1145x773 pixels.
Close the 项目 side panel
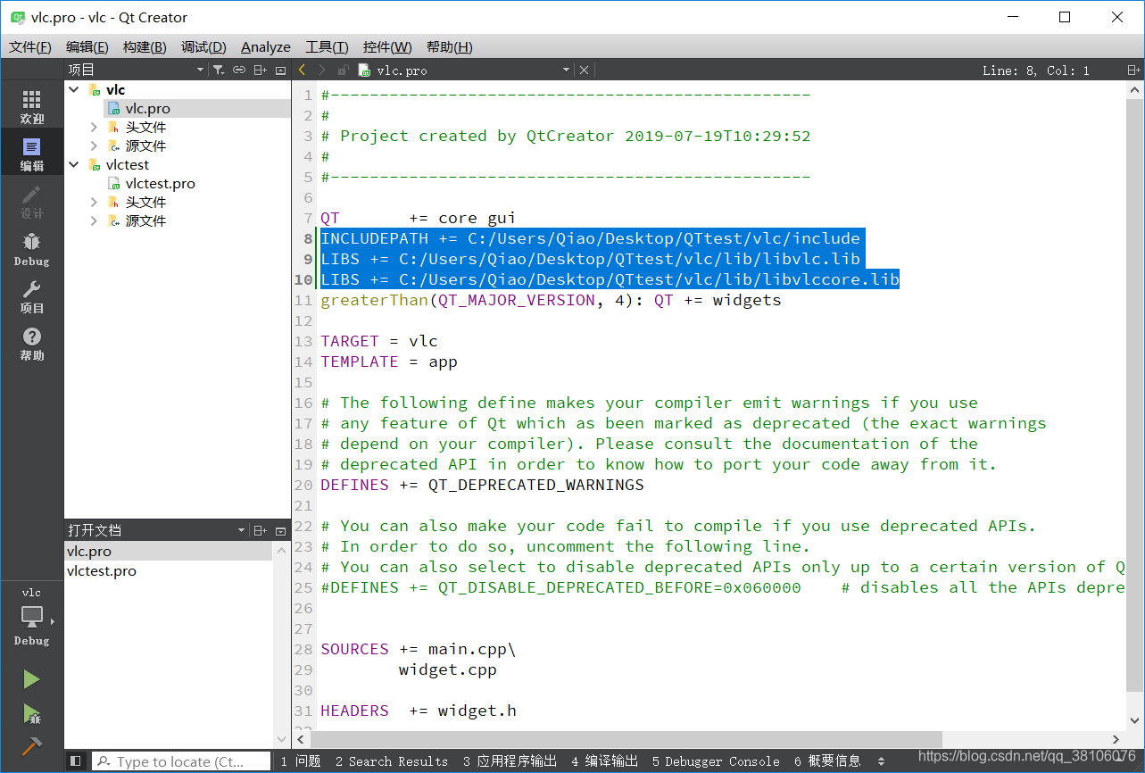[280, 70]
